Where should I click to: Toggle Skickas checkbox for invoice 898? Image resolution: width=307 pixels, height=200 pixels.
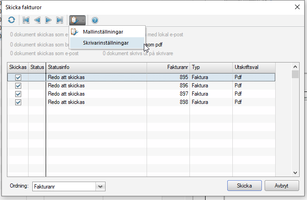(x=18, y=102)
